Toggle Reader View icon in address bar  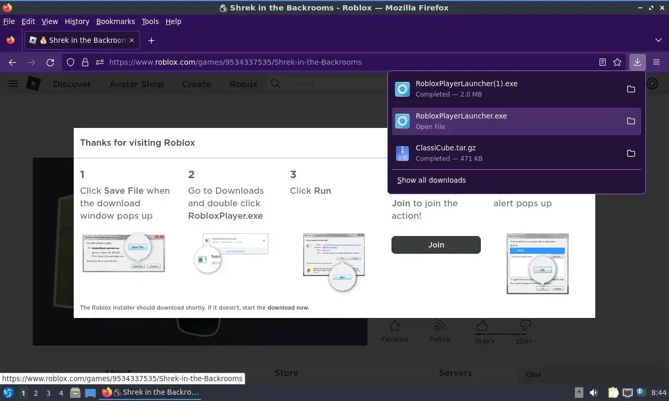pyautogui.click(x=603, y=62)
